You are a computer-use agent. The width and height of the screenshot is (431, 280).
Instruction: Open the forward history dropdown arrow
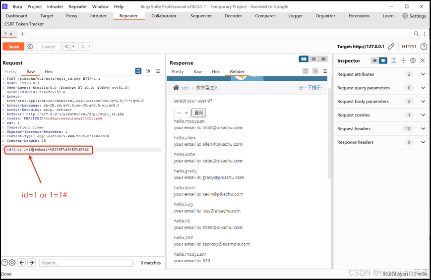coord(89,47)
